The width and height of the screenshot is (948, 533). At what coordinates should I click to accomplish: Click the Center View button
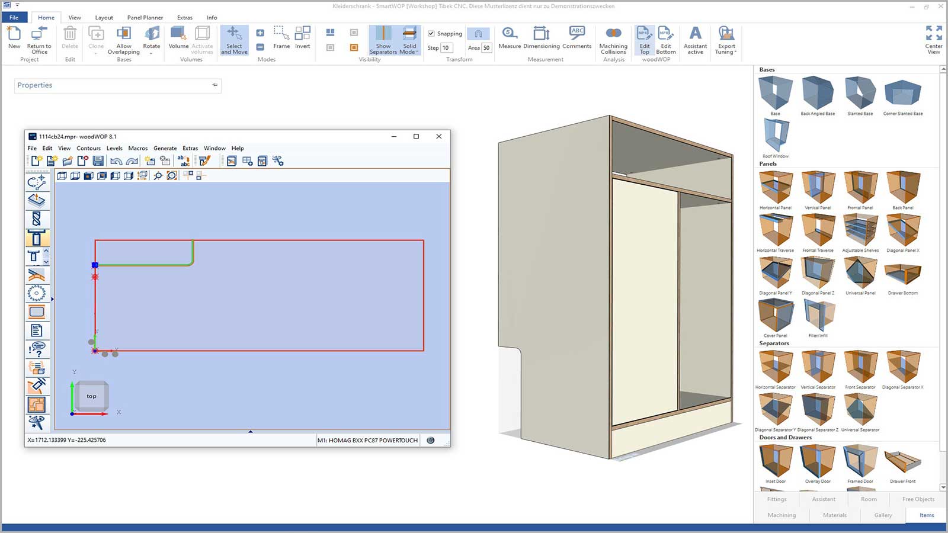pos(933,40)
